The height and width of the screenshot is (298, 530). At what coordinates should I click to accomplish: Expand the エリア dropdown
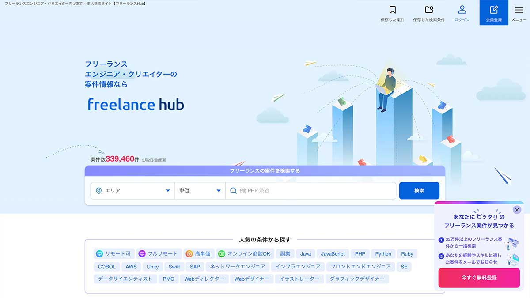pos(132,191)
